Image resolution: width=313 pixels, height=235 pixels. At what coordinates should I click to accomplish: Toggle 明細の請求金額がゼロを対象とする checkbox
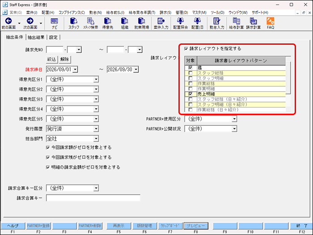tap(48, 167)
